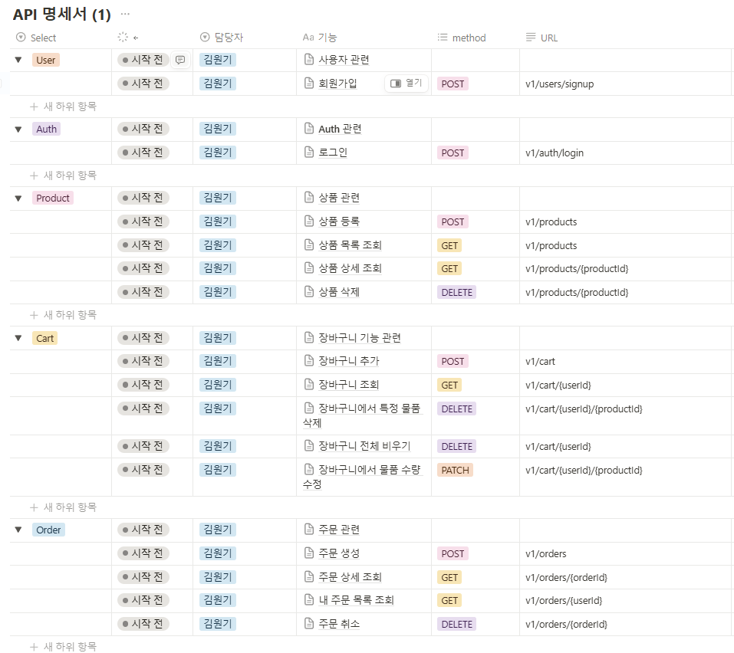Click page icon beside 주문 생성
The height and width of the screenshot is (653, 734).
[309, 553]
